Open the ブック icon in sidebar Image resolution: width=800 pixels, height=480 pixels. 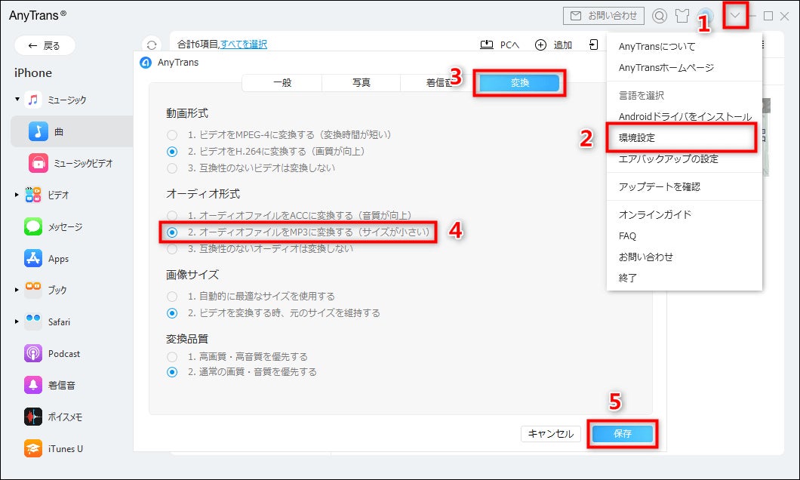click(33, 290)
